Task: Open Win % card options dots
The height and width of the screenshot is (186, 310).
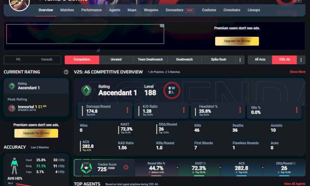Action: [296, 110]
